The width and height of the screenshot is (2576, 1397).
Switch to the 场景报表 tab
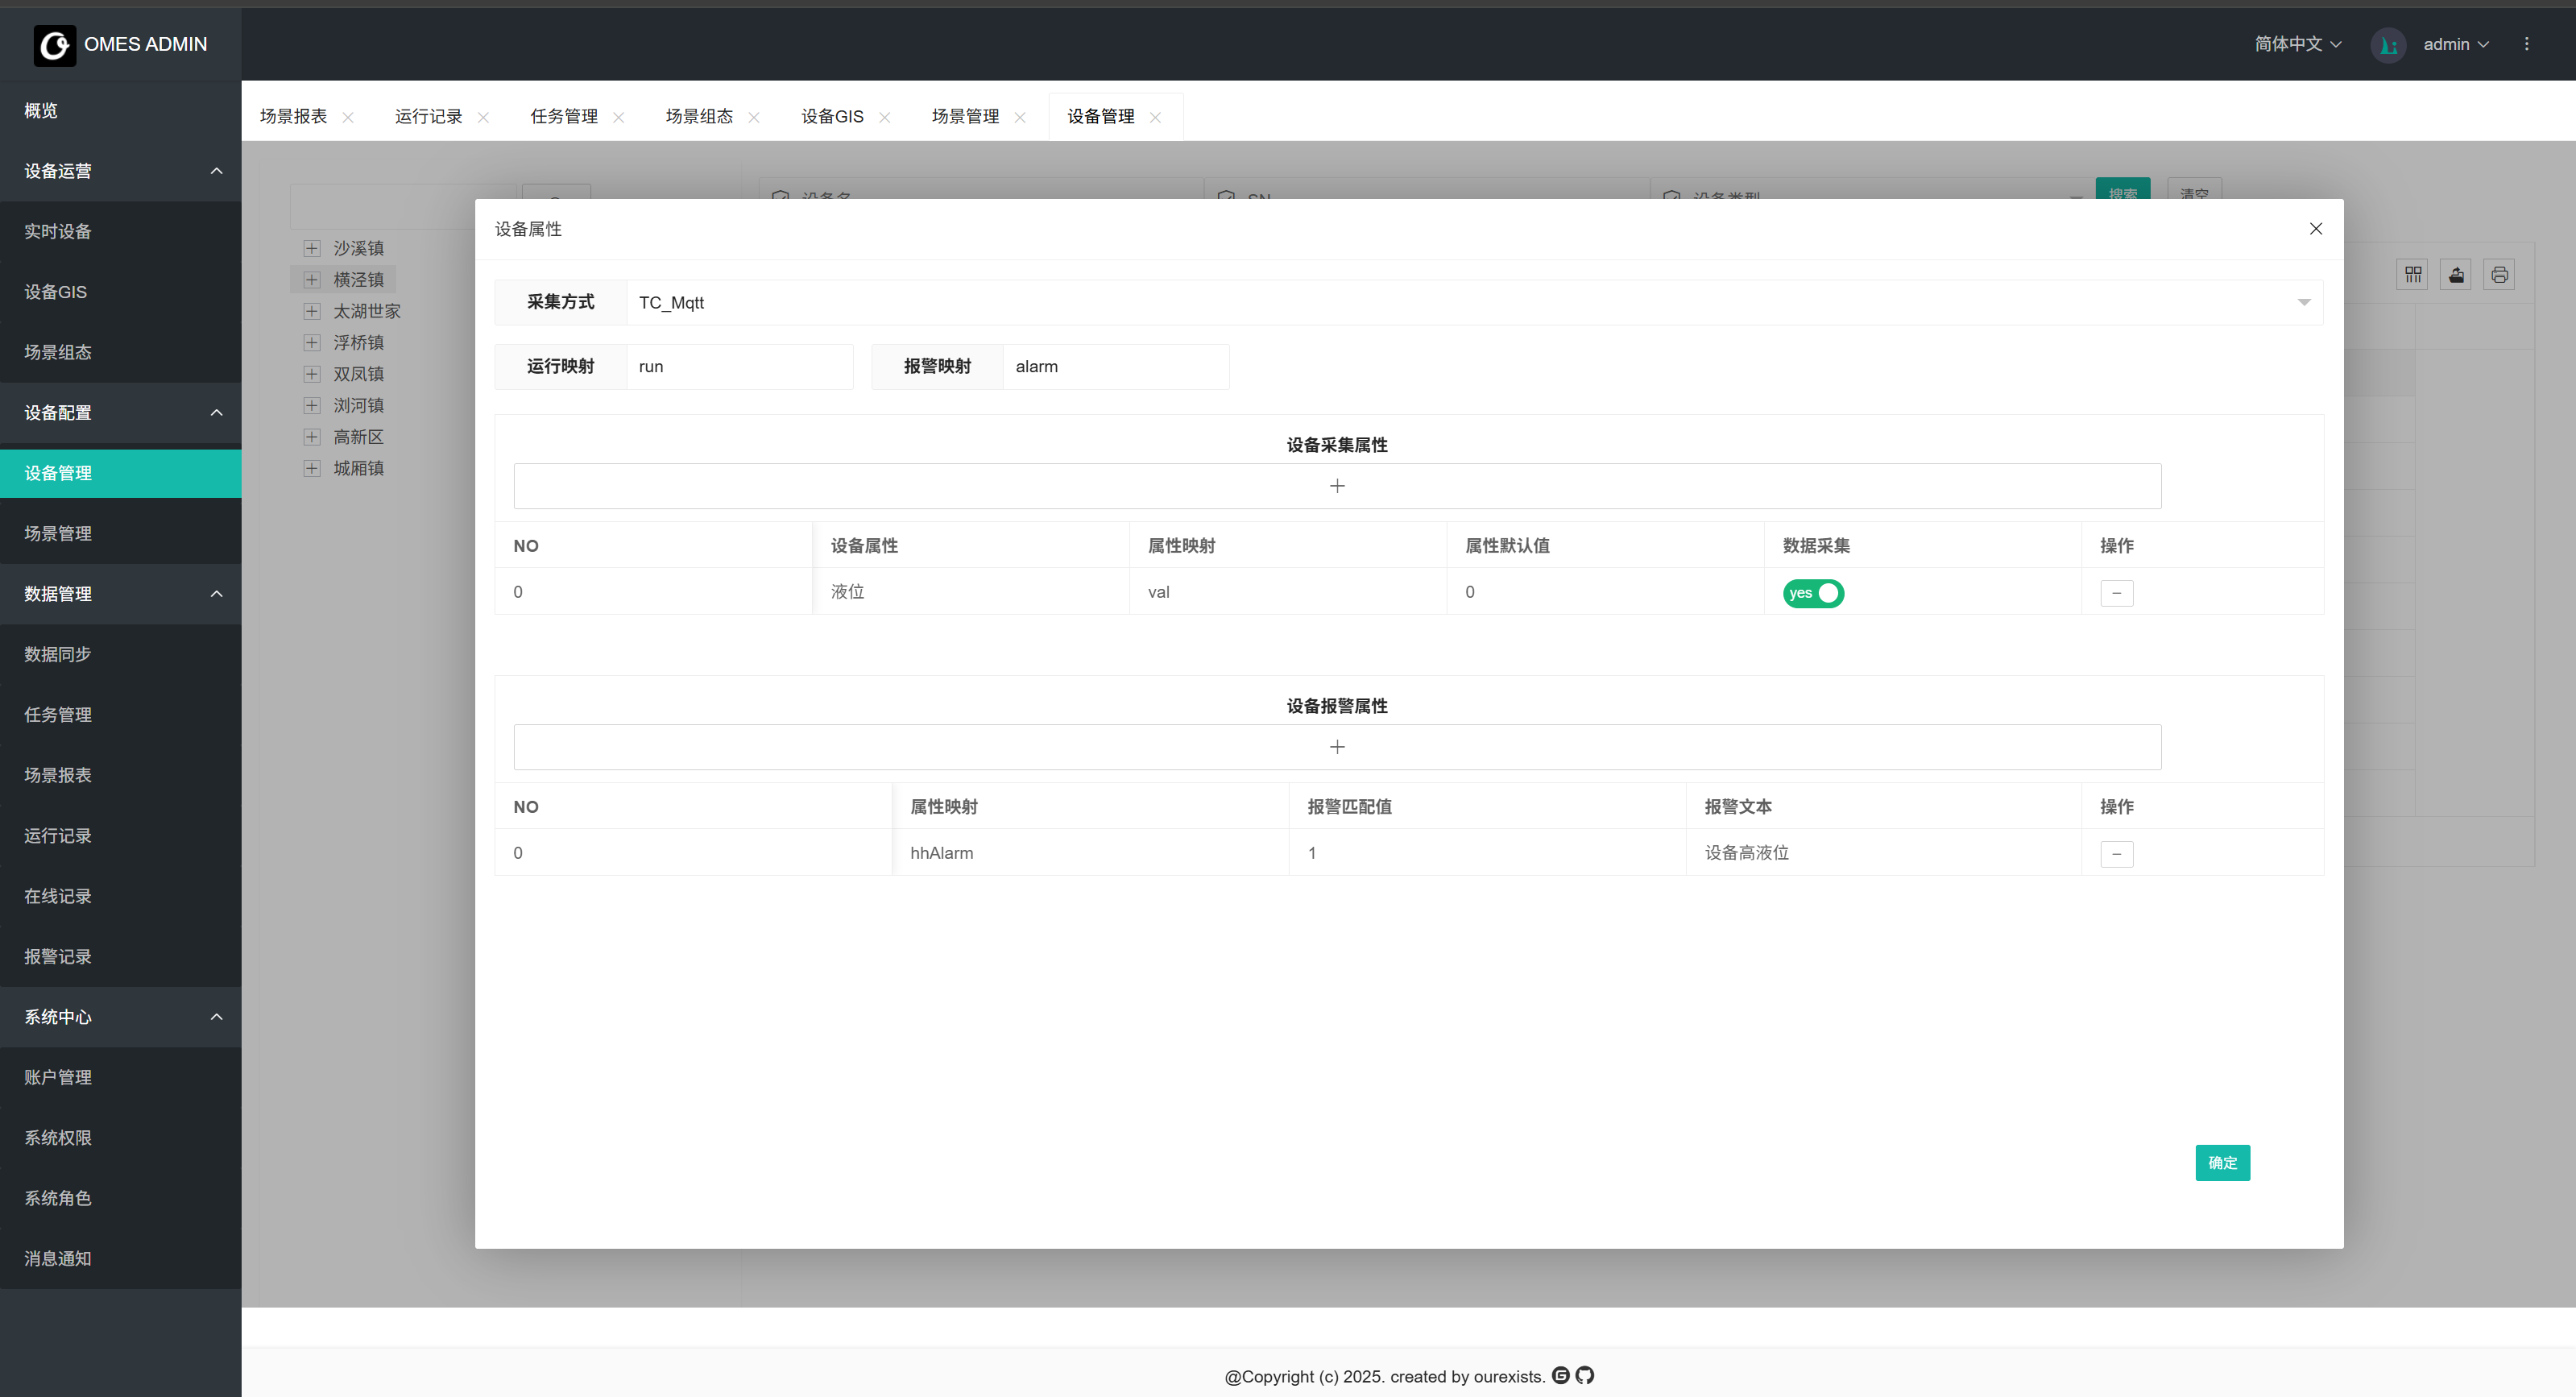293,117
